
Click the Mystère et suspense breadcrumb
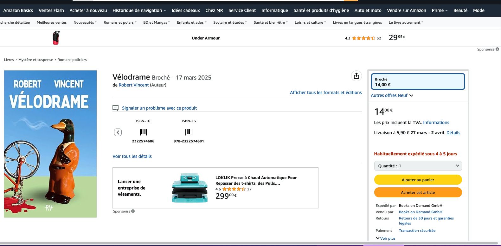[x=36, y=60]
